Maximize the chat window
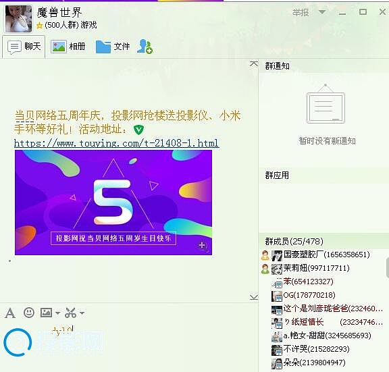Image resolution: width=389 pixels, height=372 pixels. coord(363,11)
